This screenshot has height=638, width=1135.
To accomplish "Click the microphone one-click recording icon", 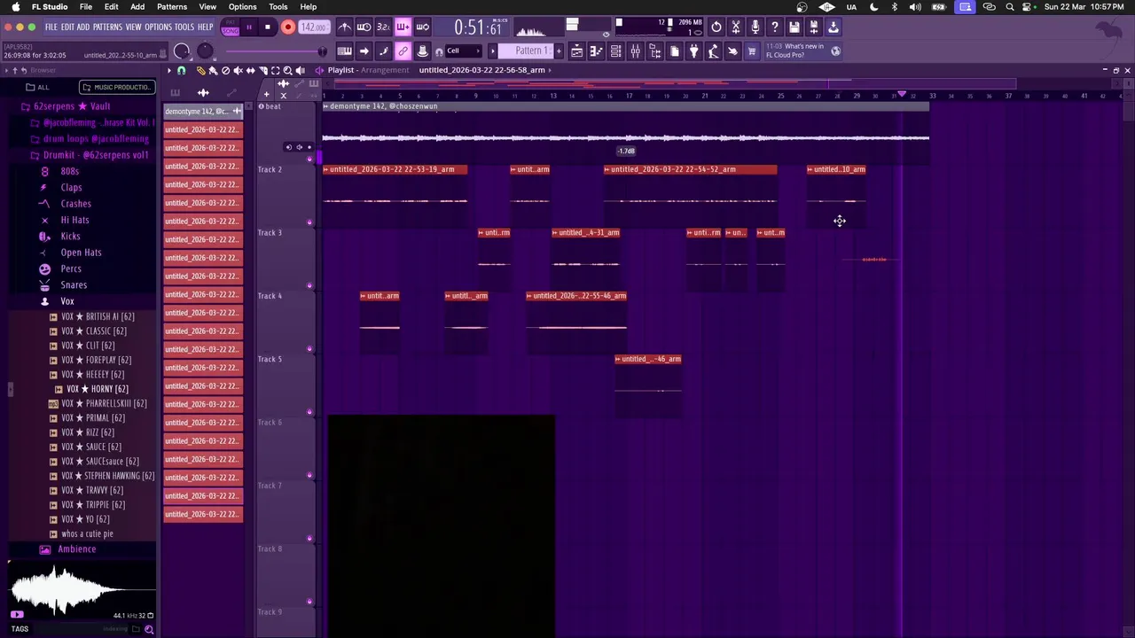I will pyautogui.click(x=755, y=27).
